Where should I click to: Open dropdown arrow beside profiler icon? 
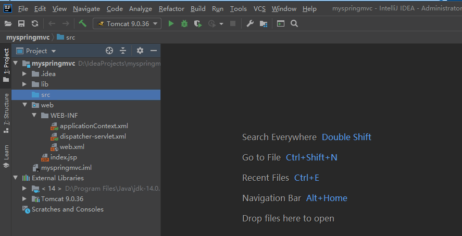pyautogui.click(x=221, y=24)
